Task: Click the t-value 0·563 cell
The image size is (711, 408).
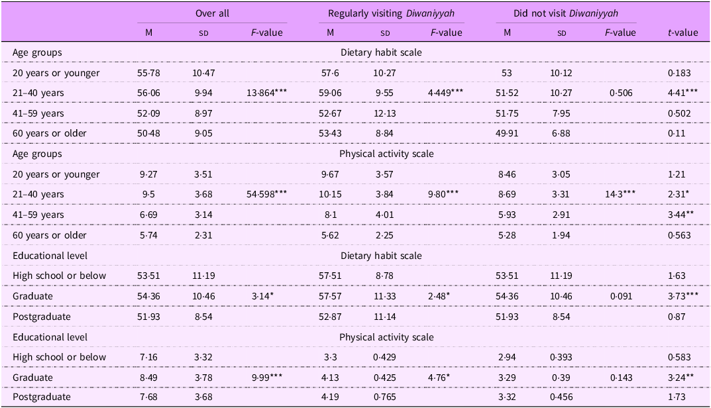Action: click(x=679, y=235)
